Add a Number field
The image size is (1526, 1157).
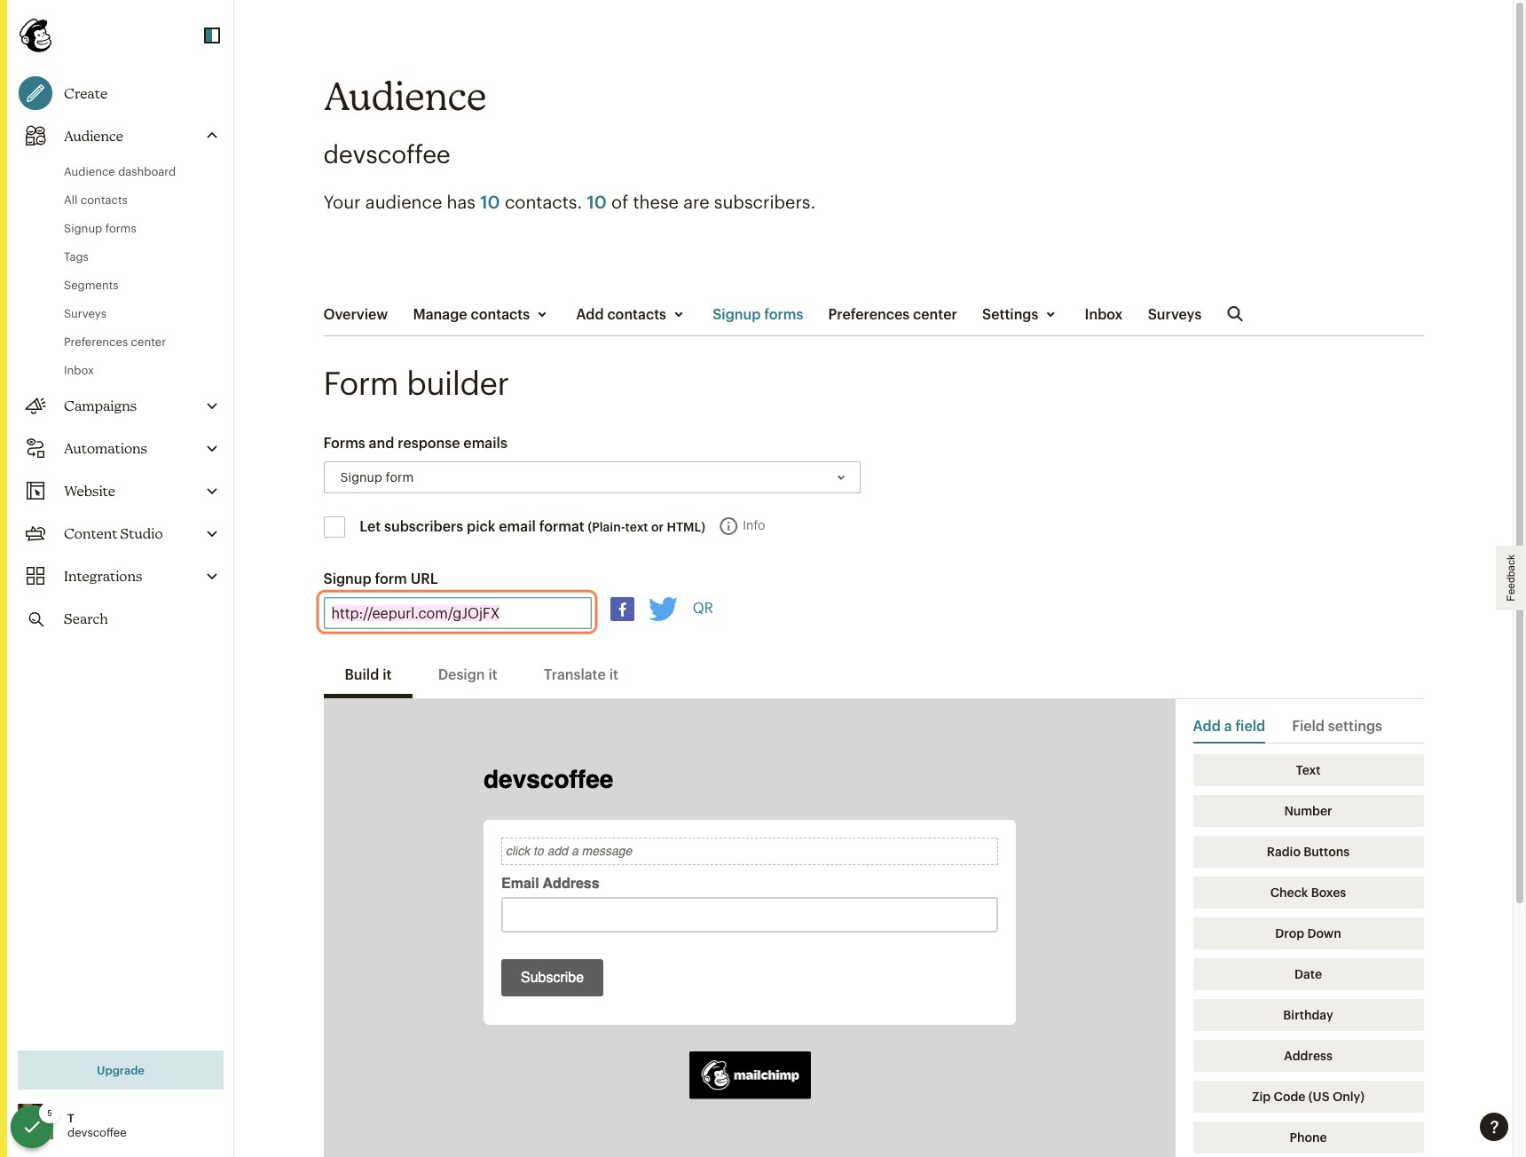click(x=1308, y=811)
